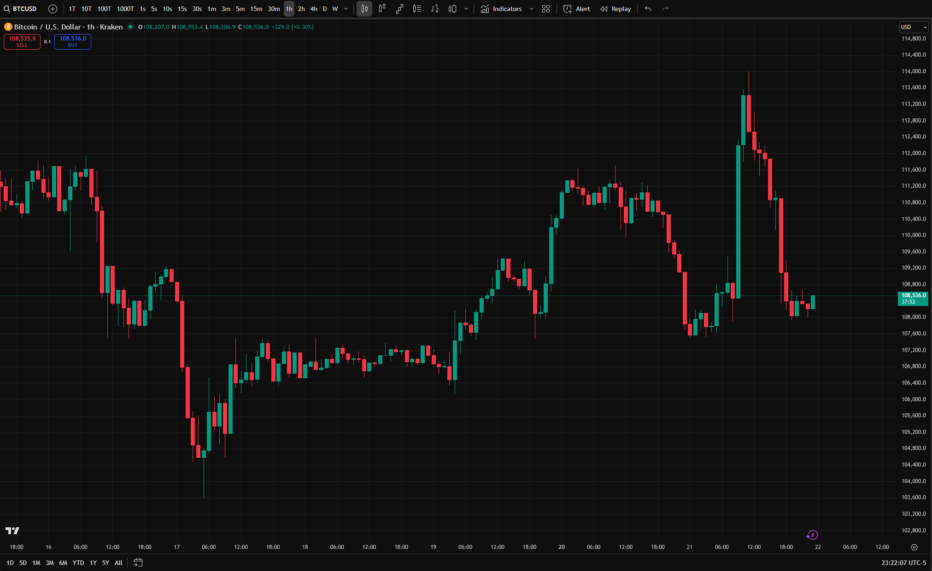Image resolution: width=932 pixels, height=571 pixels.
Task: Expand the interval list chevron after W
Action: [x=346, y=9]
